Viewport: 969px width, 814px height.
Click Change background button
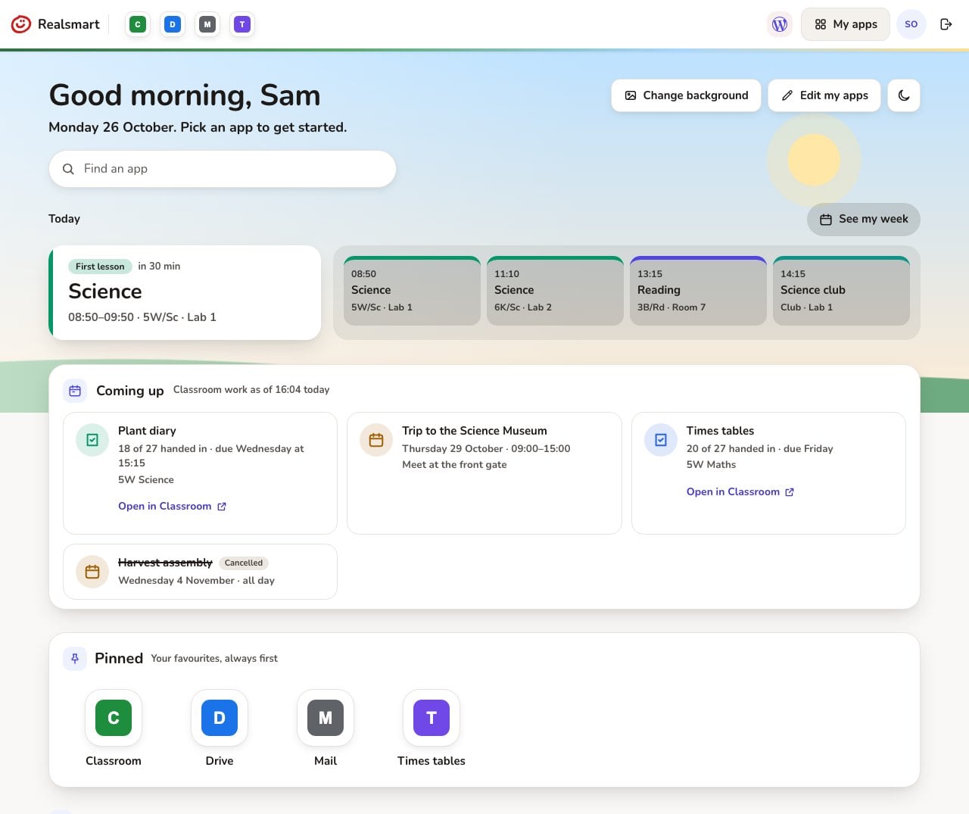click(686, 95)
